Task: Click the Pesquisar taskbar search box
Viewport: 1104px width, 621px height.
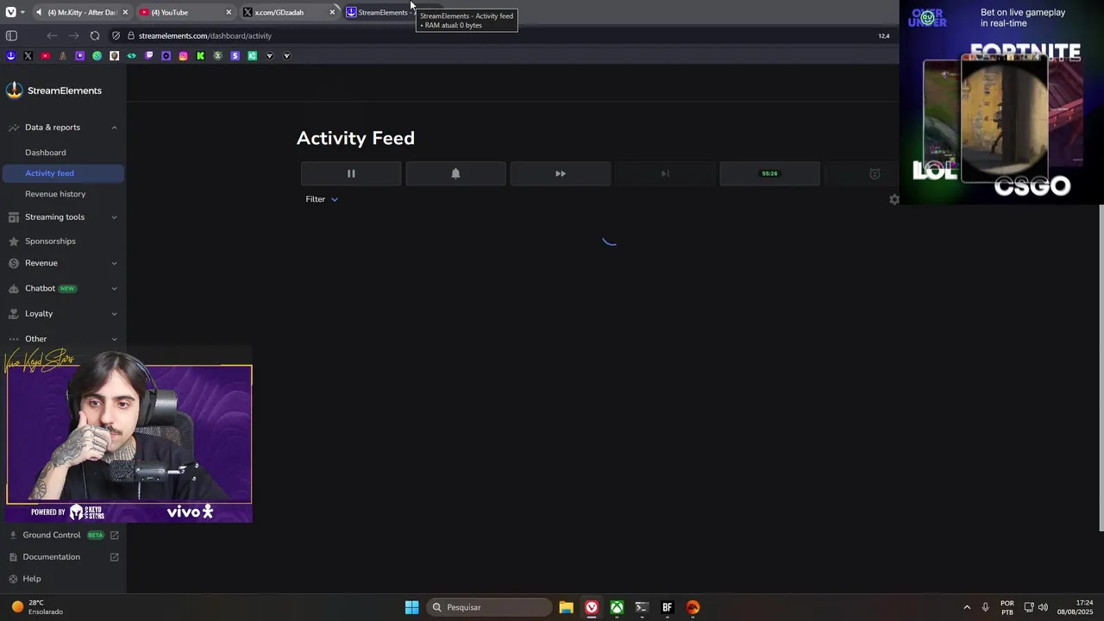Action: click(x=489, y=607)
